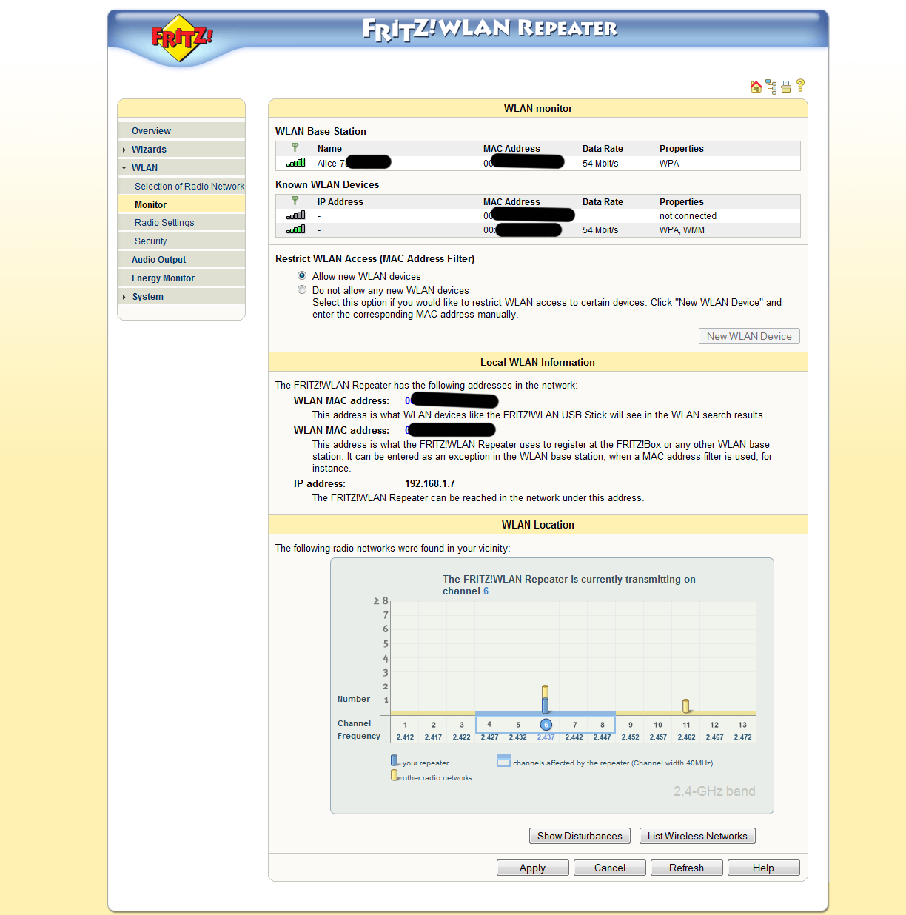
Task: Click the home icon in the header
Action: (756, 87)
